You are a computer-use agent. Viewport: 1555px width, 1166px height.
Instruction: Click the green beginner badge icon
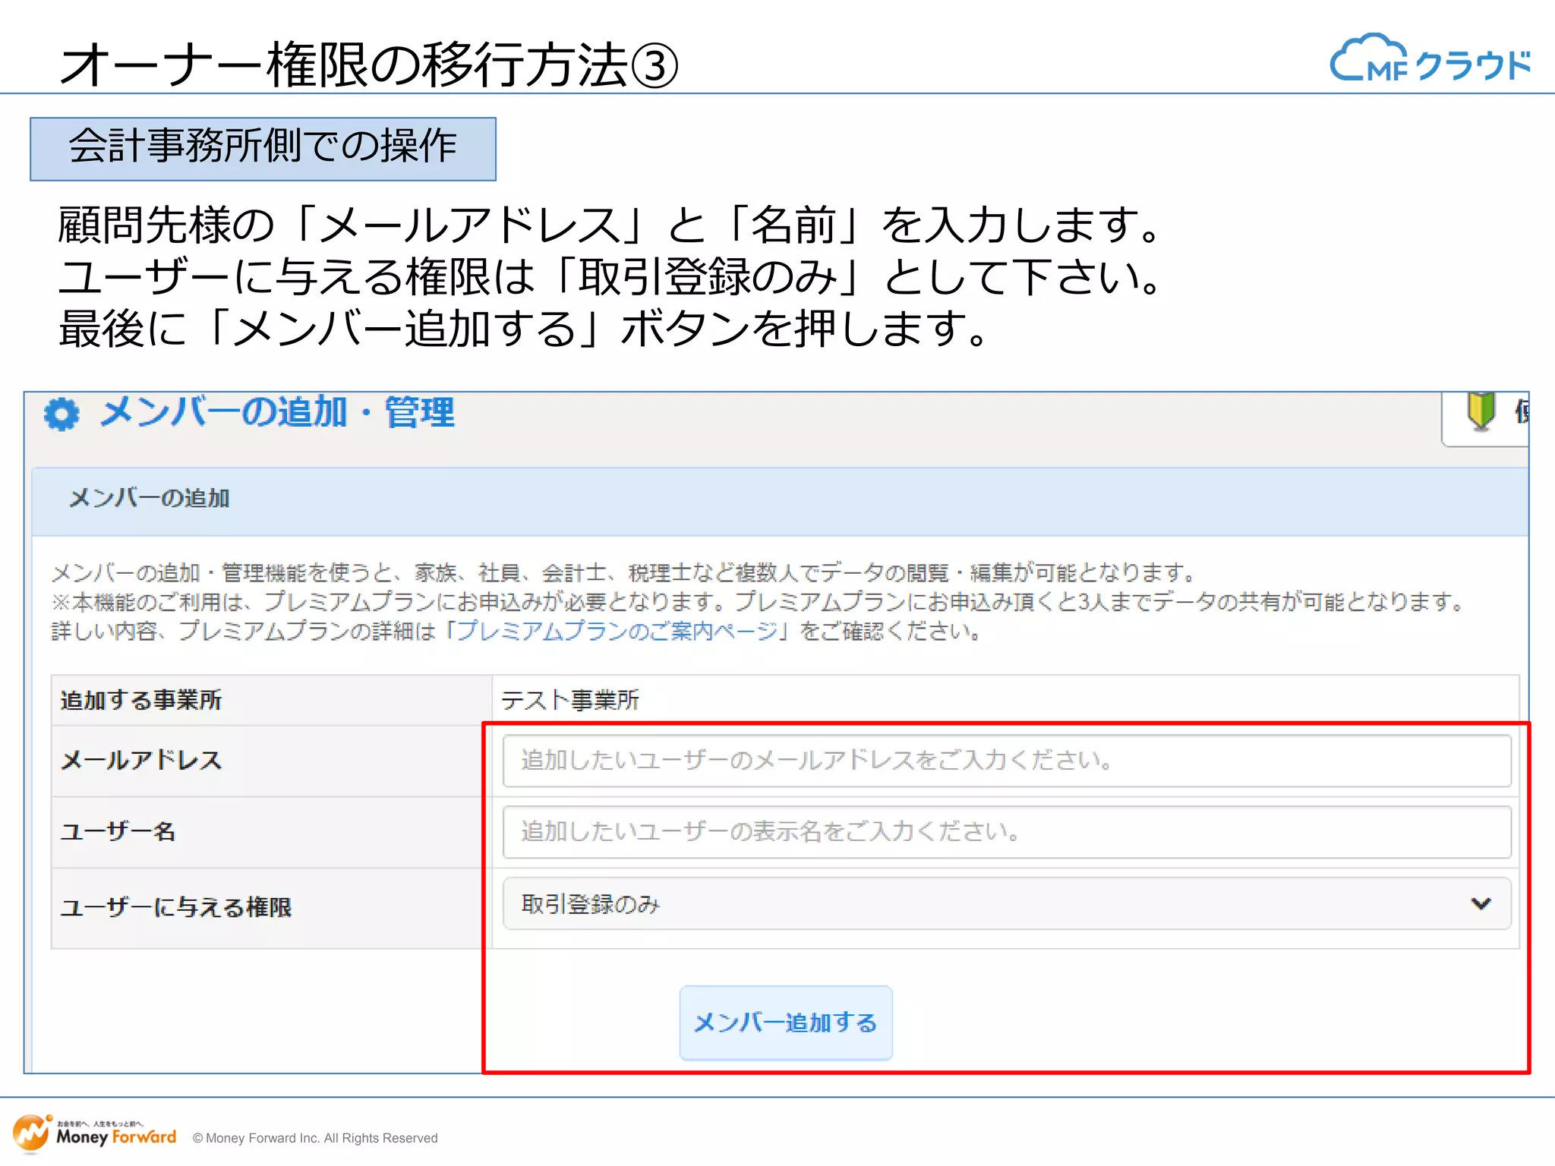pyautogui.click(x=1481, y=411)
